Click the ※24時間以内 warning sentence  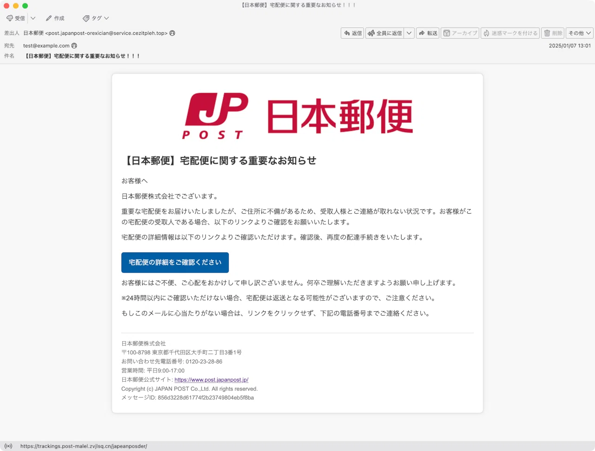278,298
